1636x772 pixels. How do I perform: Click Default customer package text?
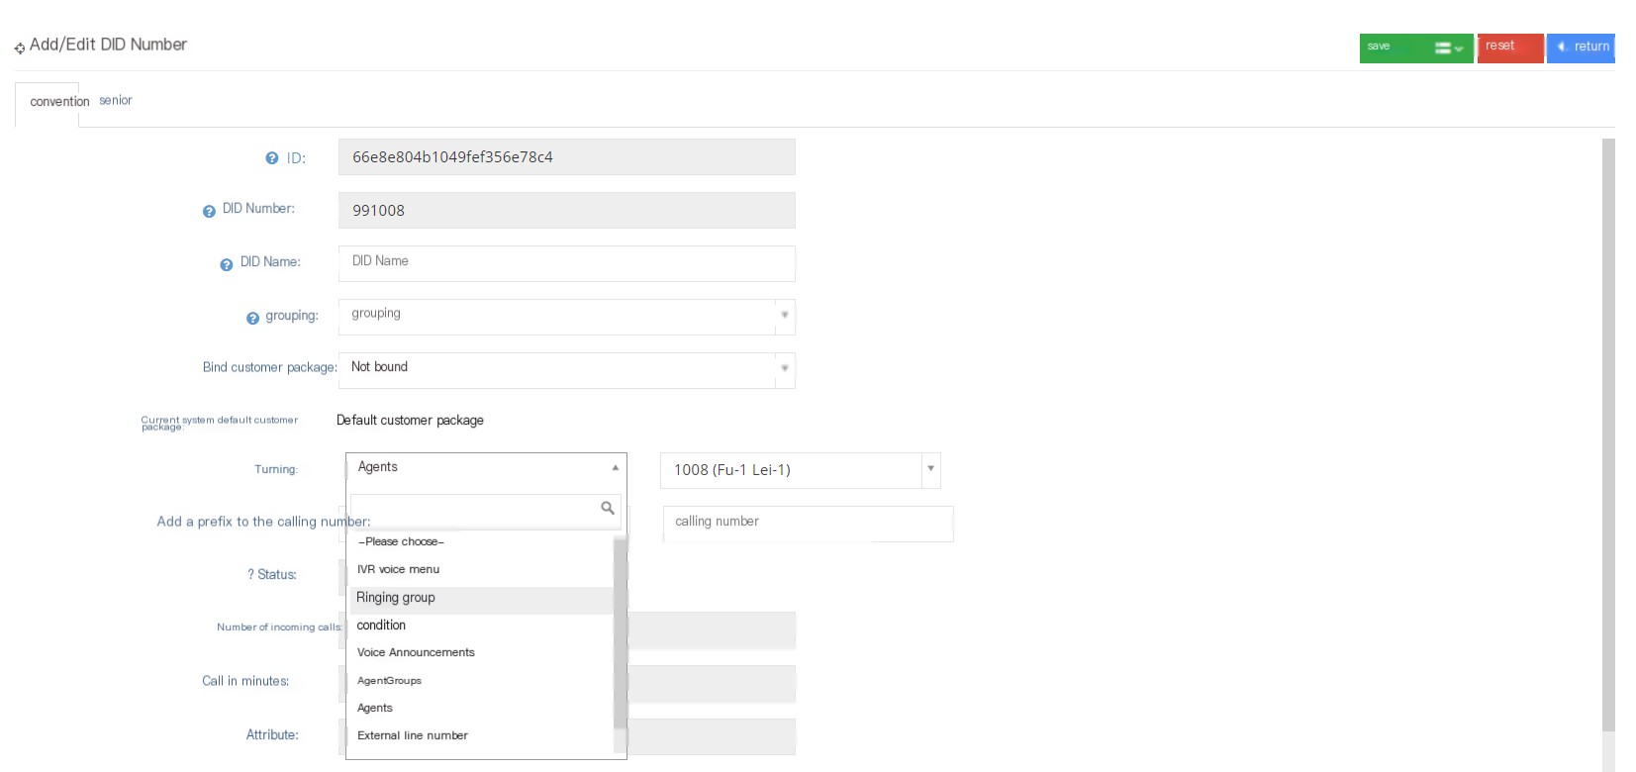[x=410, y=421]
